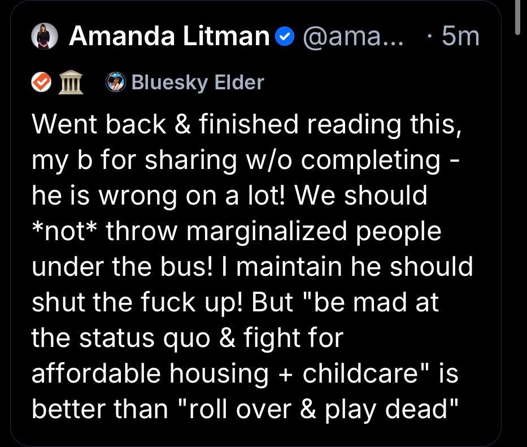Select the verification badge next to the username
Image resolution: width=527 pixels, height=447 pixels.
[283, 36]
